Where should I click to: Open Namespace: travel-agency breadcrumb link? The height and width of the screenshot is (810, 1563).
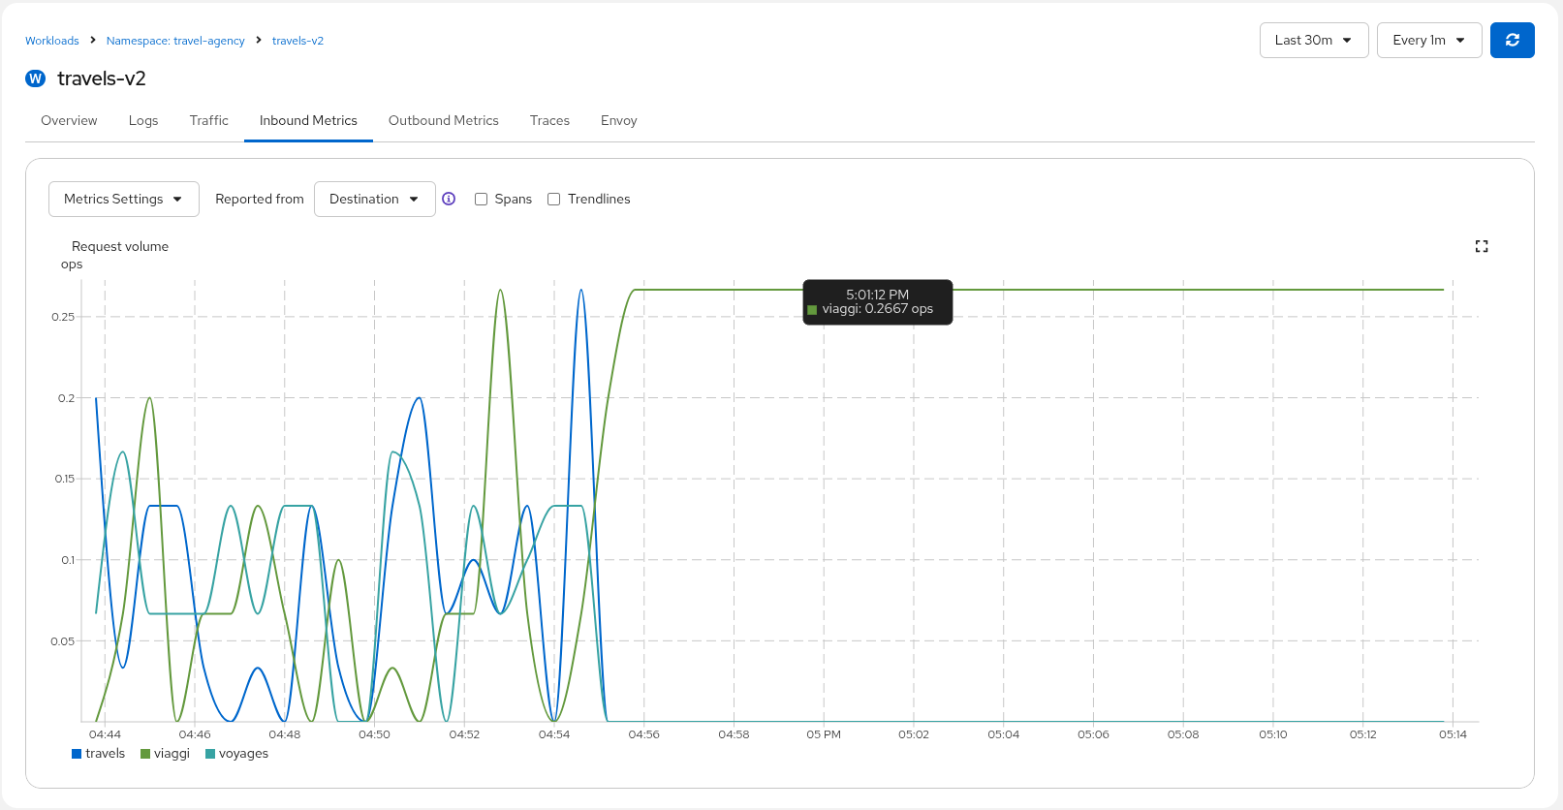pos(175,41)
